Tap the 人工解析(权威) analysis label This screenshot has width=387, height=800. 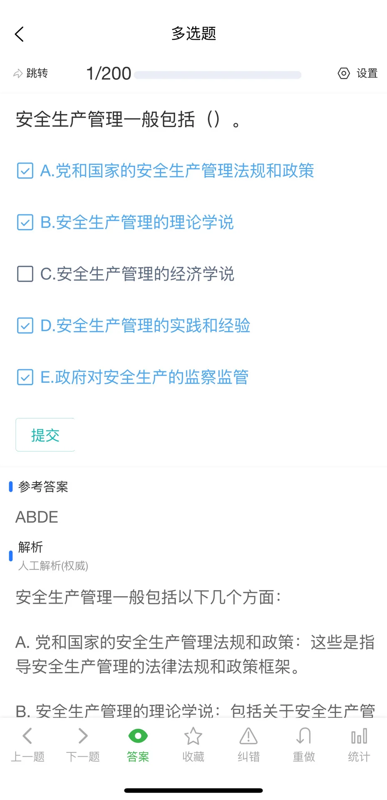pyautogui.click(x=53, y=566)
